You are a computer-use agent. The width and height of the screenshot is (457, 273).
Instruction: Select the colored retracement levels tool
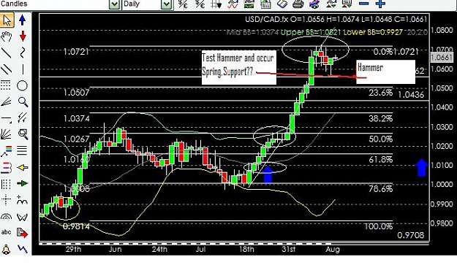point(6,151)
